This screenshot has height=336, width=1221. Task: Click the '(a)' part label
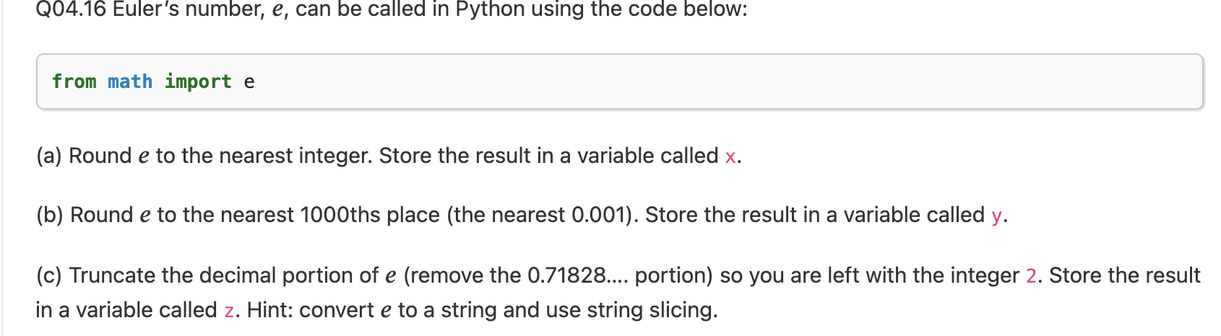coord(49,156)
